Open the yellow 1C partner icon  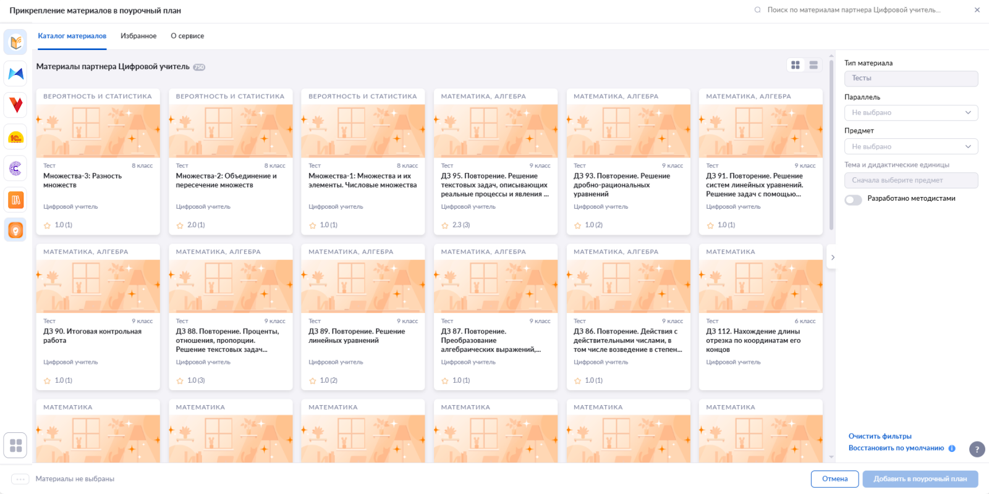[15, 137]
